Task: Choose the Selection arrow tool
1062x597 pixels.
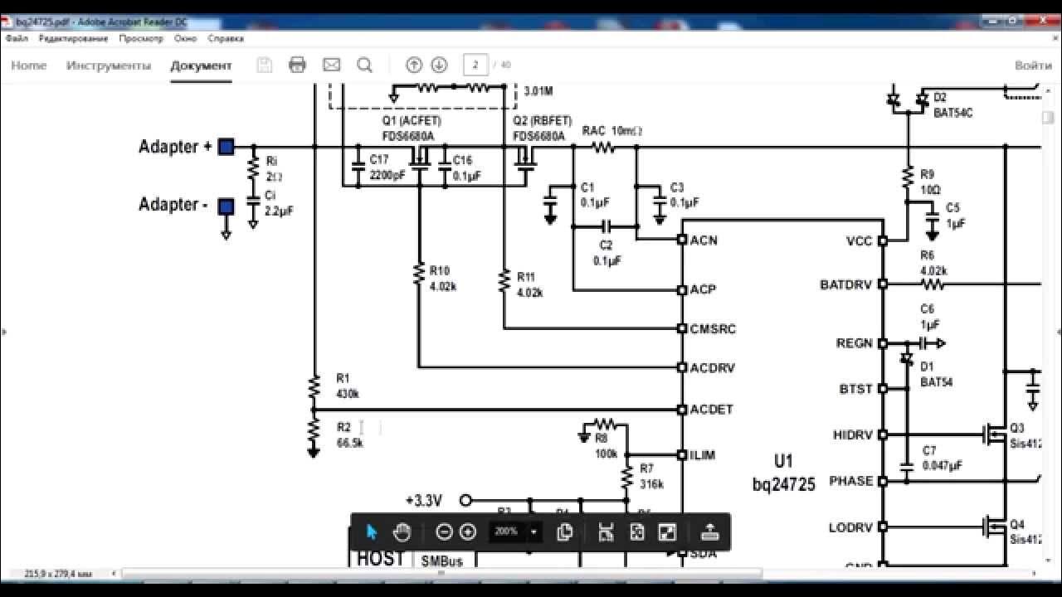Action: click(372, 531)
